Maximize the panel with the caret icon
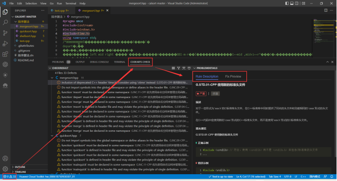Screen dimensions: 337x181 [327, 62]
